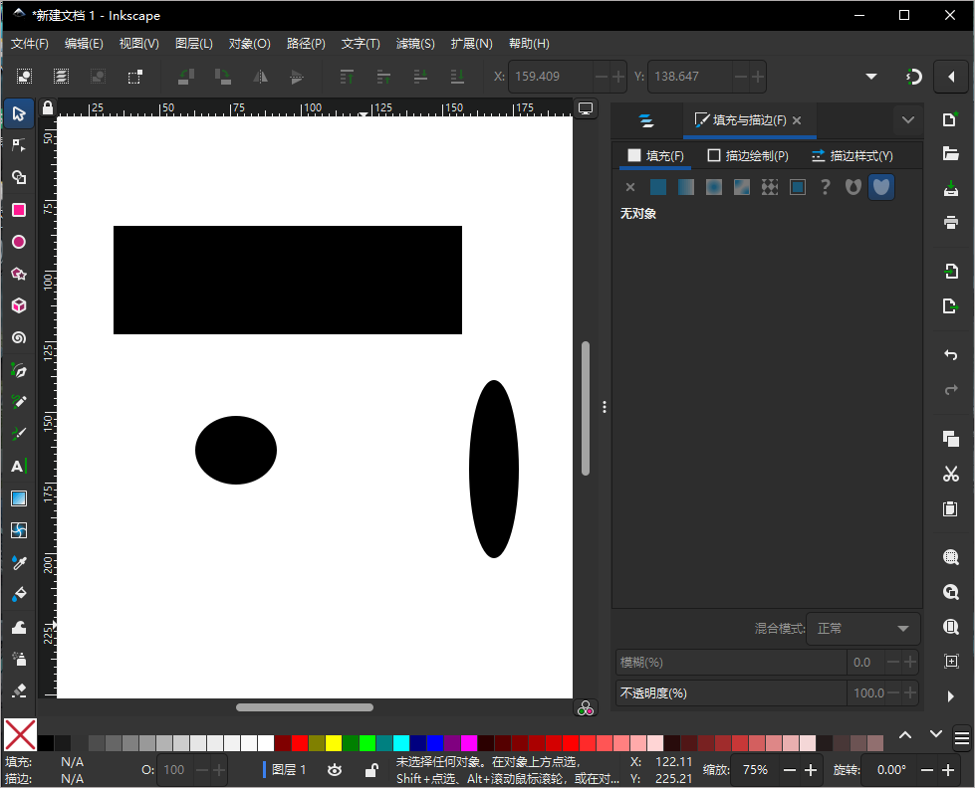Select the Ellipse tool

pos(18,242)
